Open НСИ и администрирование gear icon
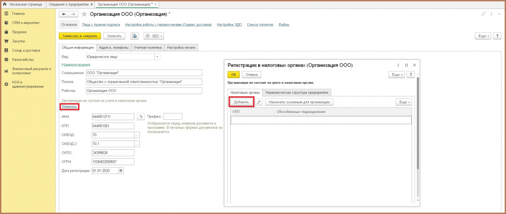This screenshot has width=506, height=214. tap(6, 84)
